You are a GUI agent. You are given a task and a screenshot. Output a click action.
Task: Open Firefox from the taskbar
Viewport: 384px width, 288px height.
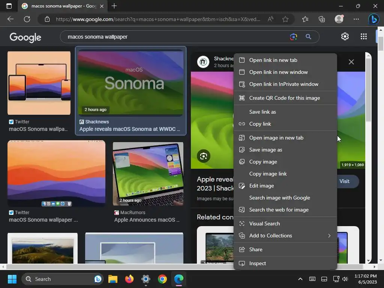coord(129,279)
